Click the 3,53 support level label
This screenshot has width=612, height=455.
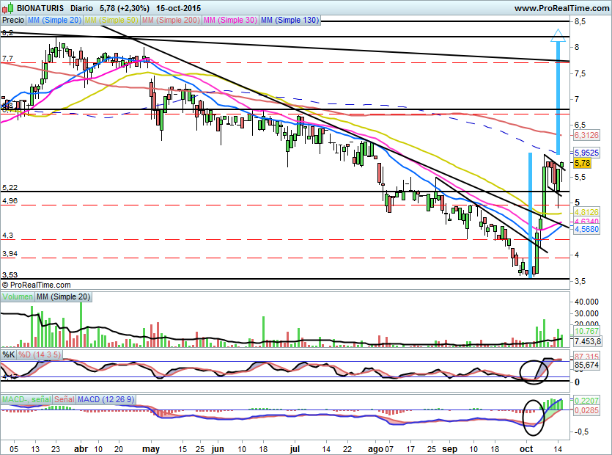pos(10,274)
